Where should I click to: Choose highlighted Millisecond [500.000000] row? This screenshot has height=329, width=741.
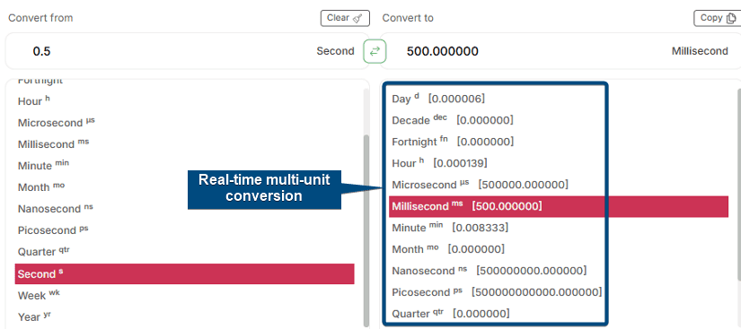[x=559, y=206]
